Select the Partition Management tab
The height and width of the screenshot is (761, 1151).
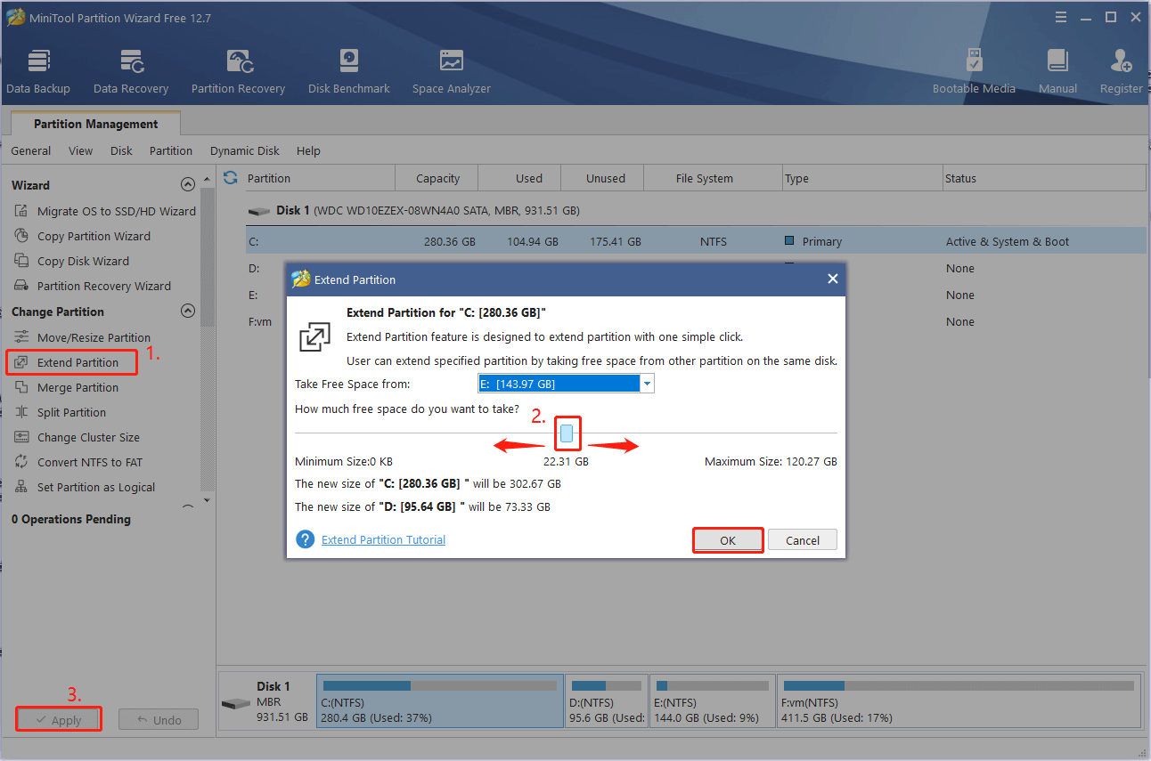pyautogui.click(x=95, y=124)
